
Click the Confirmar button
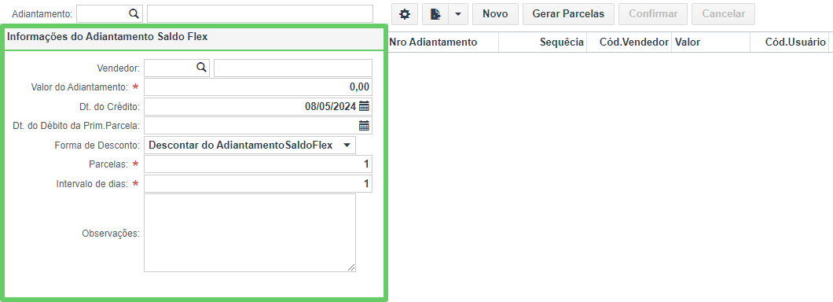[x=653, y=14]
